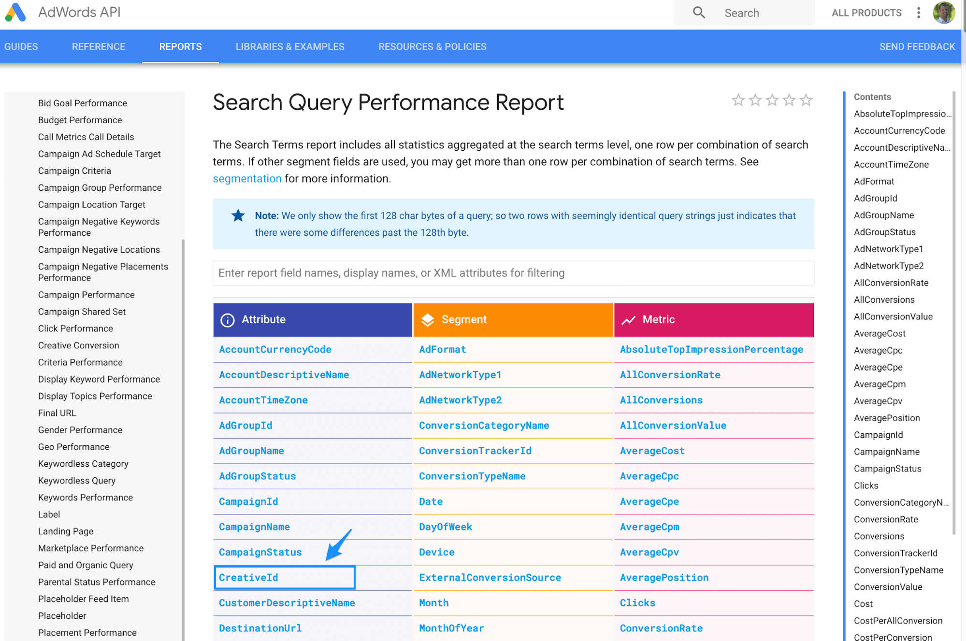The image size is (966, 641).
Task: Rate the page one star
Action: pyautogui.click(x=738, y=100)
